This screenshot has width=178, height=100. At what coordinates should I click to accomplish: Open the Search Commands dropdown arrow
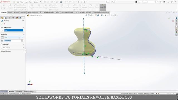coord(157,2)
